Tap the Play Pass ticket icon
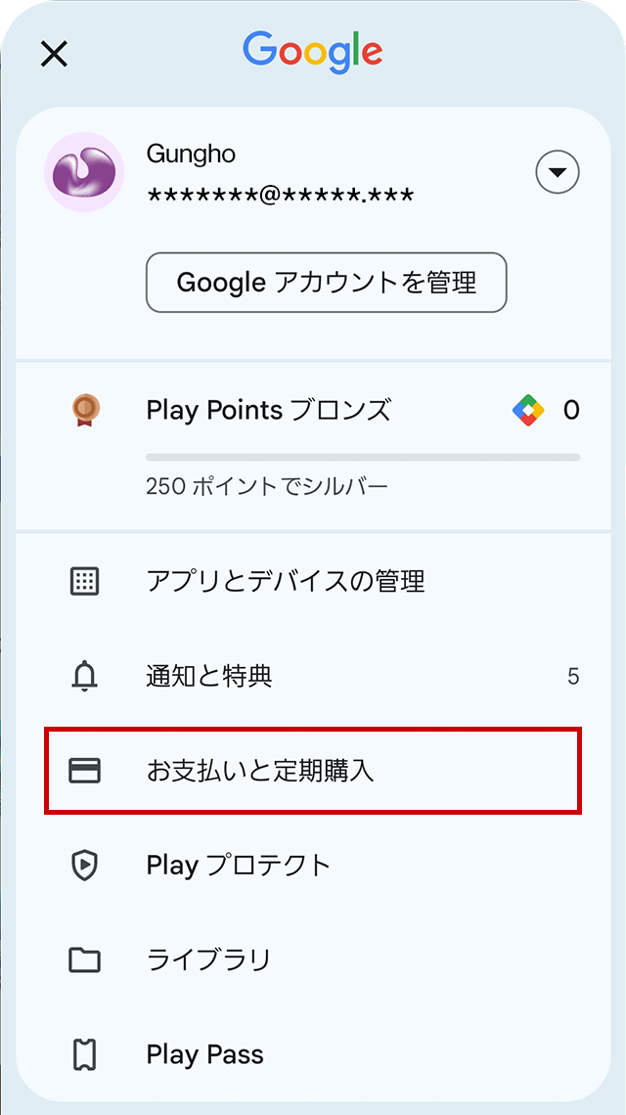Screen dimensions: 626x1115 coord(85,1054)
